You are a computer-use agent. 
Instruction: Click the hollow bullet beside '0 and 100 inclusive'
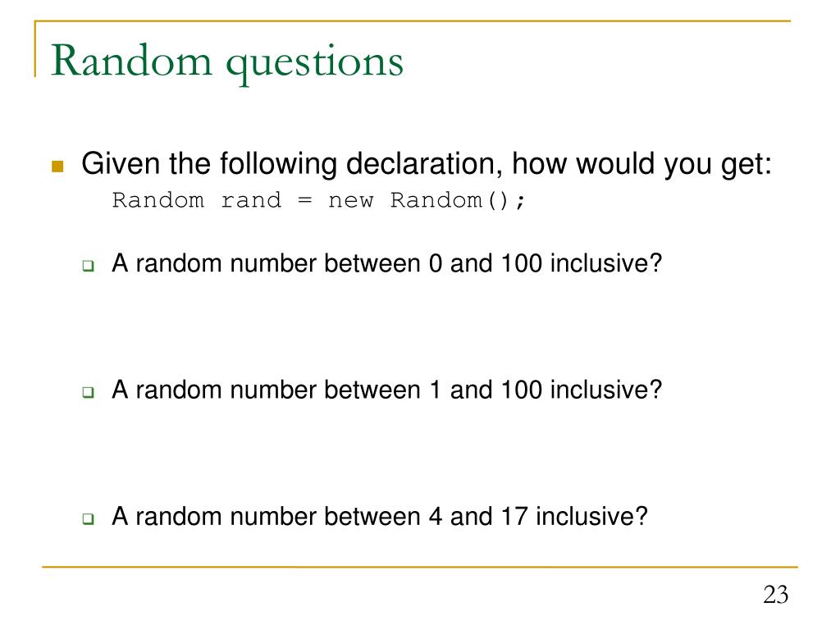point(89,265)
